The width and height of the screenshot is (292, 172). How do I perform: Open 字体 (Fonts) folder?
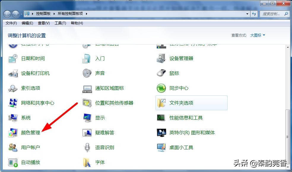100,162
